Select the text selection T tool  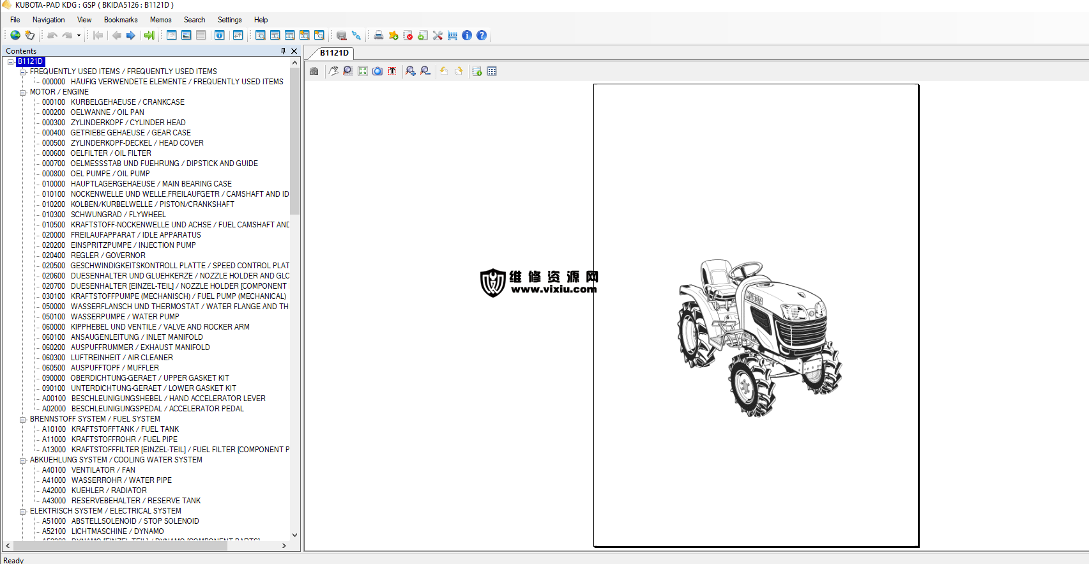[x=392, y=71]
